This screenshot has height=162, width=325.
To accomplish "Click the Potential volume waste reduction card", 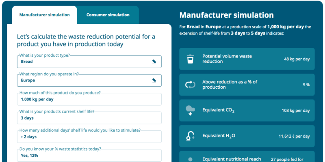I will (x=247, y=59).
